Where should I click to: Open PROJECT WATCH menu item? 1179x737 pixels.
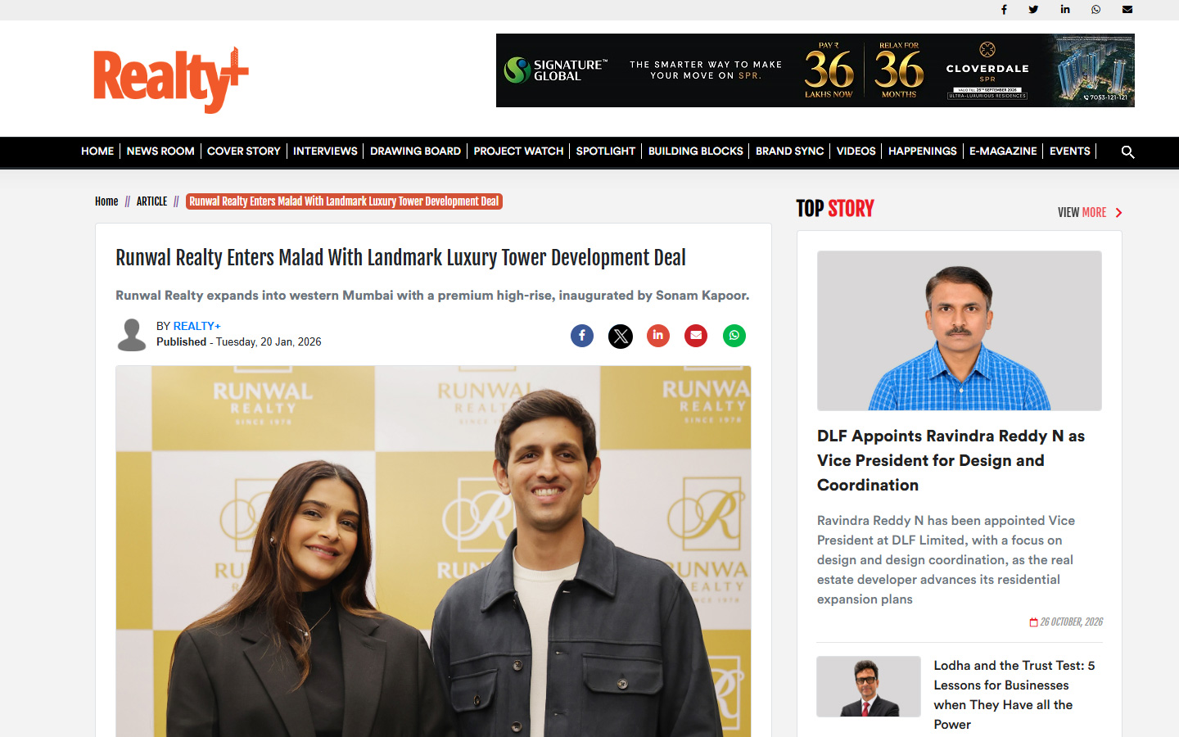click(x=518, y=151)
